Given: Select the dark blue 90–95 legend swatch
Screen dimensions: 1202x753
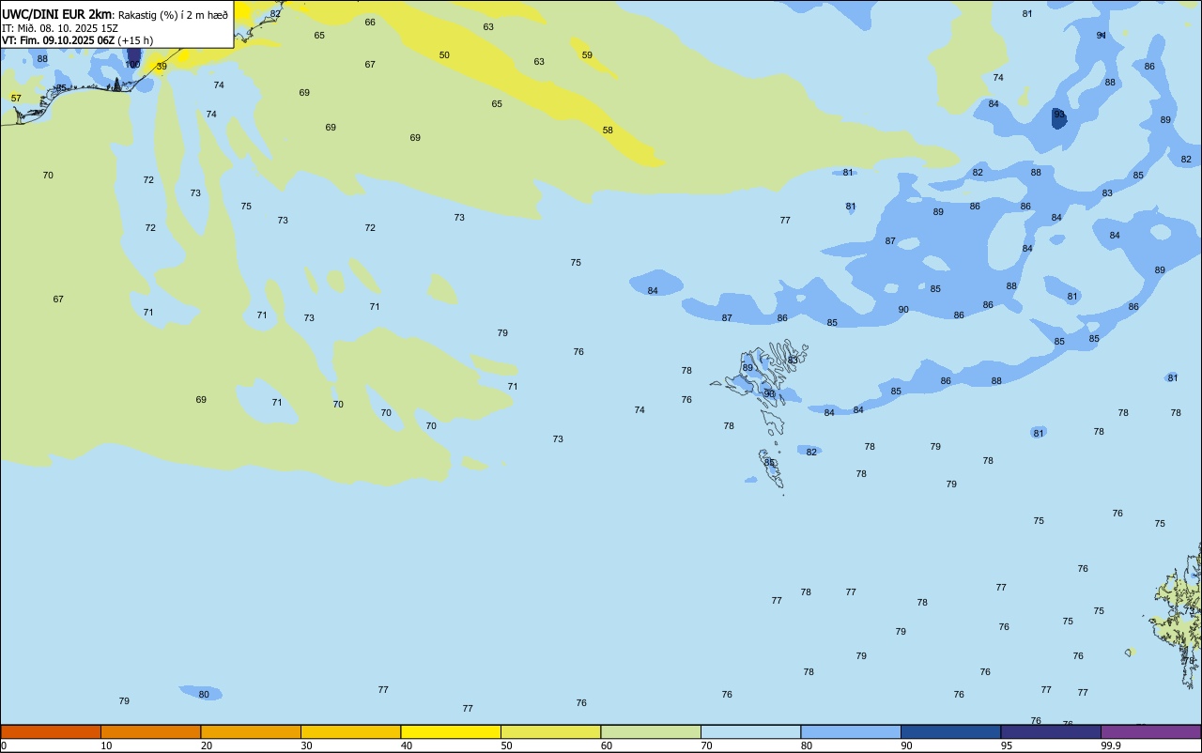Looking at the screenshot, I should pyautogui.click(x=950, y=731).
